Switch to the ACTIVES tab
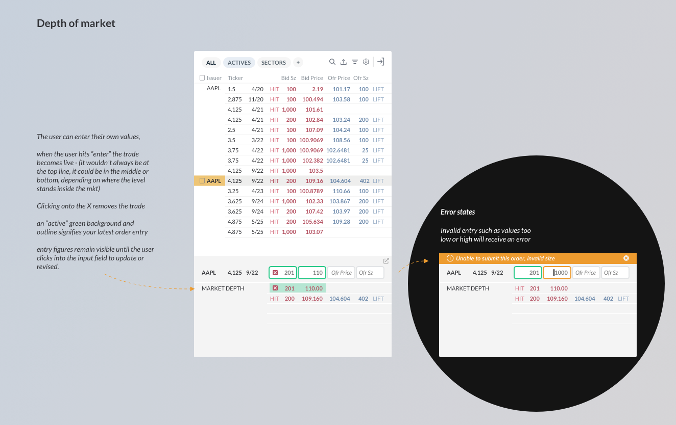This screenshot has height=425, width=676. tap(239, 63)
